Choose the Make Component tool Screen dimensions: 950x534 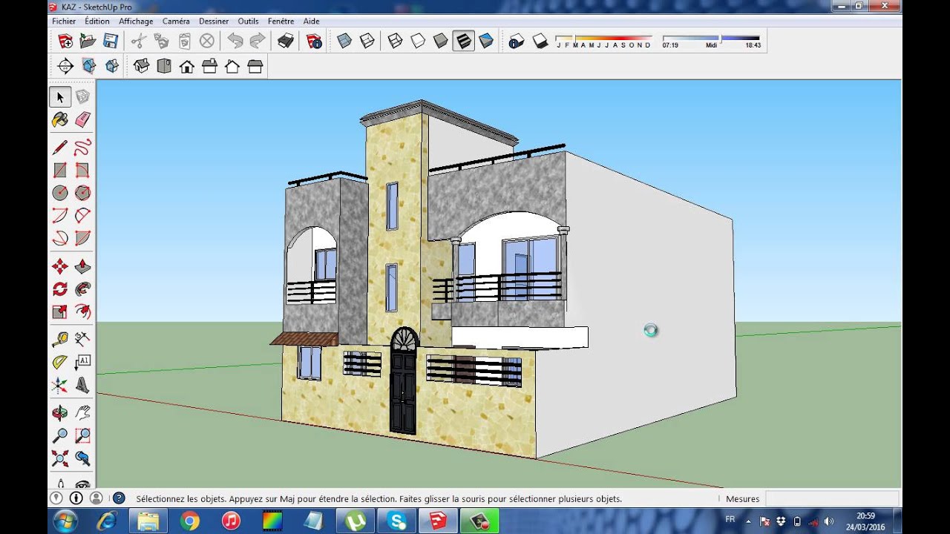82,96
